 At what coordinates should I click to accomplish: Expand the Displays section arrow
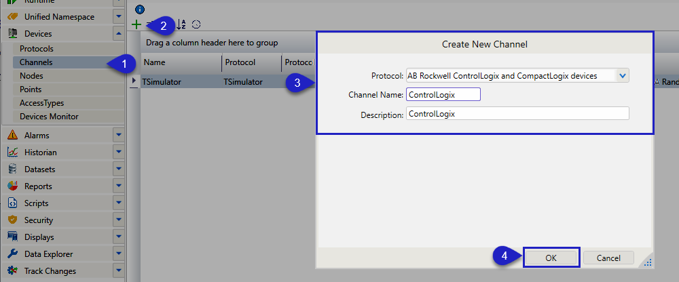coord(118,237)
